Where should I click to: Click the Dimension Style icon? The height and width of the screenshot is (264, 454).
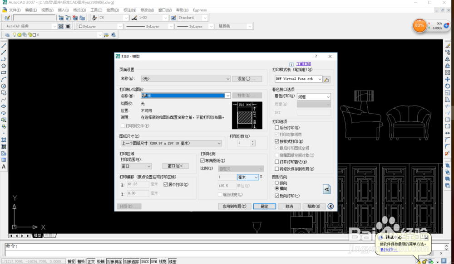pyautogui.click(x=134, y=18)
